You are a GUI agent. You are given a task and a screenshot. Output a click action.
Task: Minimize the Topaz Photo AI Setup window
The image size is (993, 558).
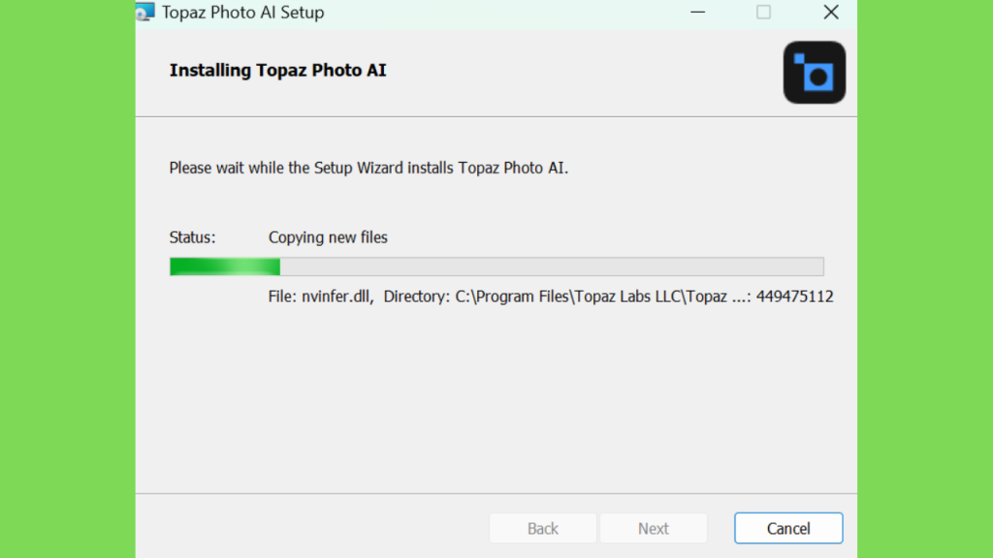pyautogui.click(x=698, y=12)
